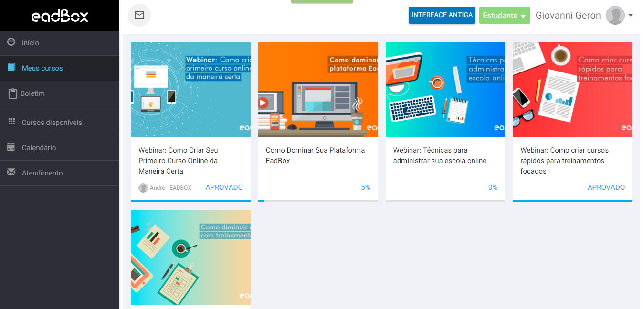Click APROVADO on cursos rápidos card
This screenshot has height=309, width=643.
coord(606,187)
